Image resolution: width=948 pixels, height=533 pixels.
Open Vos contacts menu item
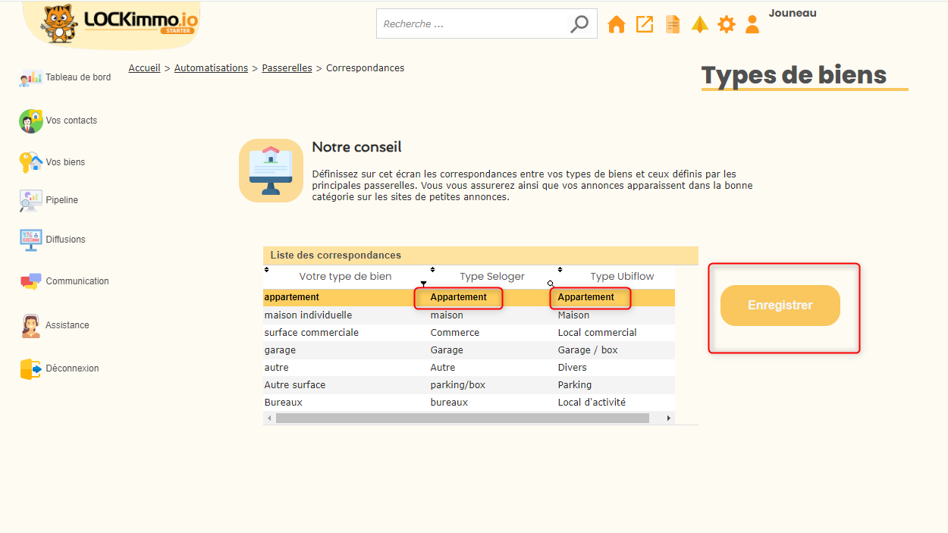(x=71, y=121)
